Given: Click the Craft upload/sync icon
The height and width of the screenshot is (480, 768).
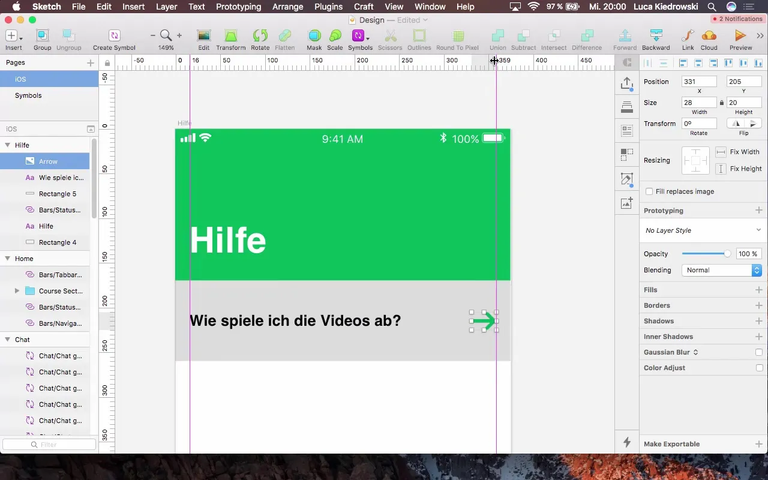Looking at the screenshot, I should (627, 83).
